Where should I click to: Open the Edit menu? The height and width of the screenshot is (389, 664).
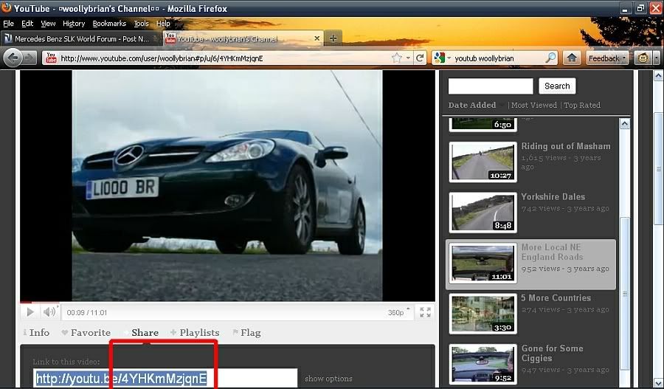tap(27, 24)
